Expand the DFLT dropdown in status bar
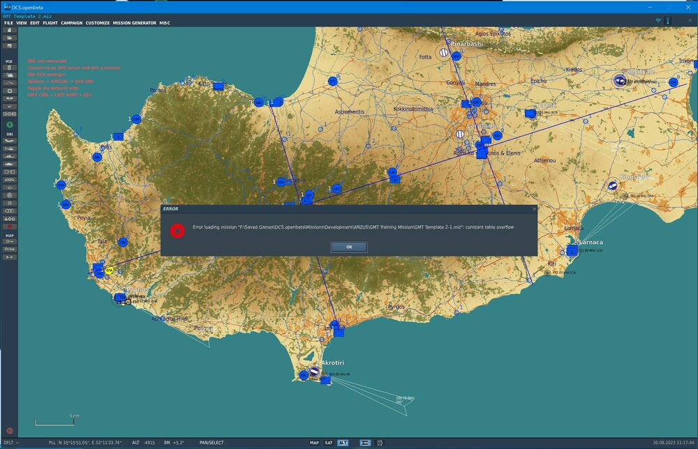Viewport: 698px width, 449px height. [x=10, y=443]
